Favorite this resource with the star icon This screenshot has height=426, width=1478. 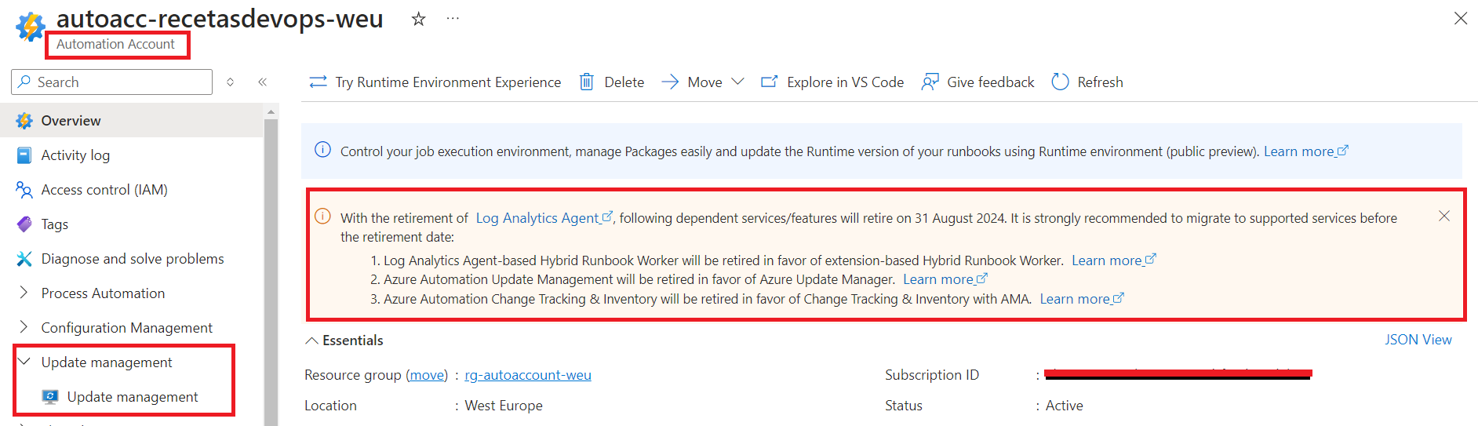point(419,19)
